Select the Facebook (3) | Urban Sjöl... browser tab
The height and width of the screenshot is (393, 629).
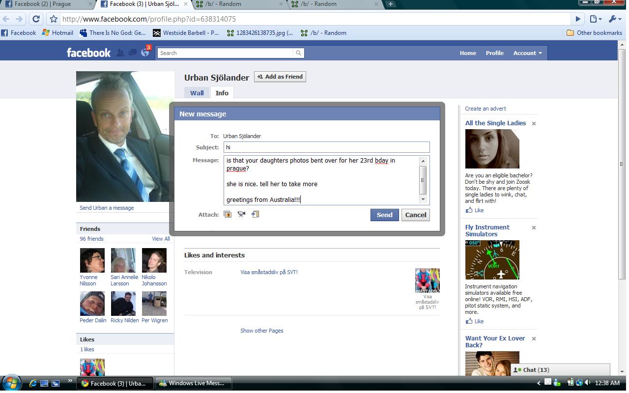coord(143,4)
